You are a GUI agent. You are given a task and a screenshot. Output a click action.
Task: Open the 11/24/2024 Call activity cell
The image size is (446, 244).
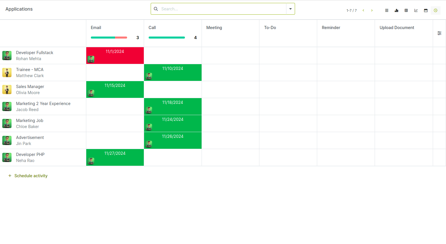[173, 123]
